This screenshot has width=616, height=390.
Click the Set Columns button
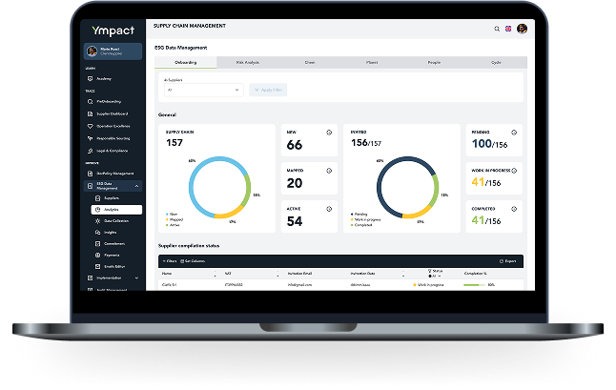pyautogui.click(x=193, y=260)
